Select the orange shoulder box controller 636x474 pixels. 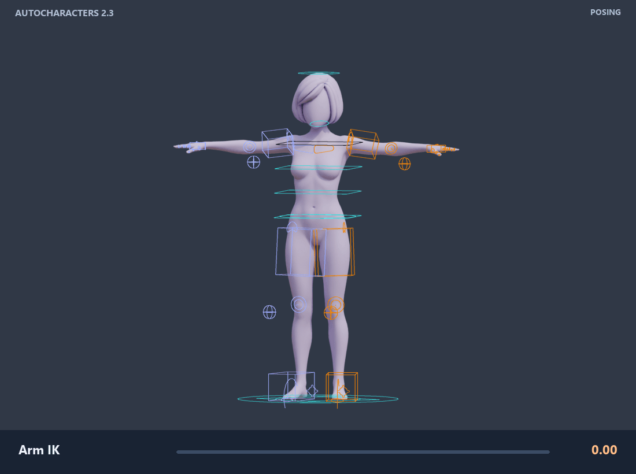coord(363,144)
